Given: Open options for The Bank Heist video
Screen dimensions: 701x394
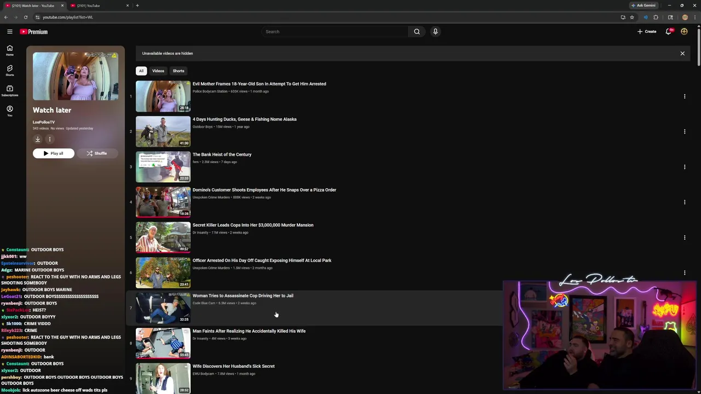Looking at the screenshot, I should click(x=685, y=167).
